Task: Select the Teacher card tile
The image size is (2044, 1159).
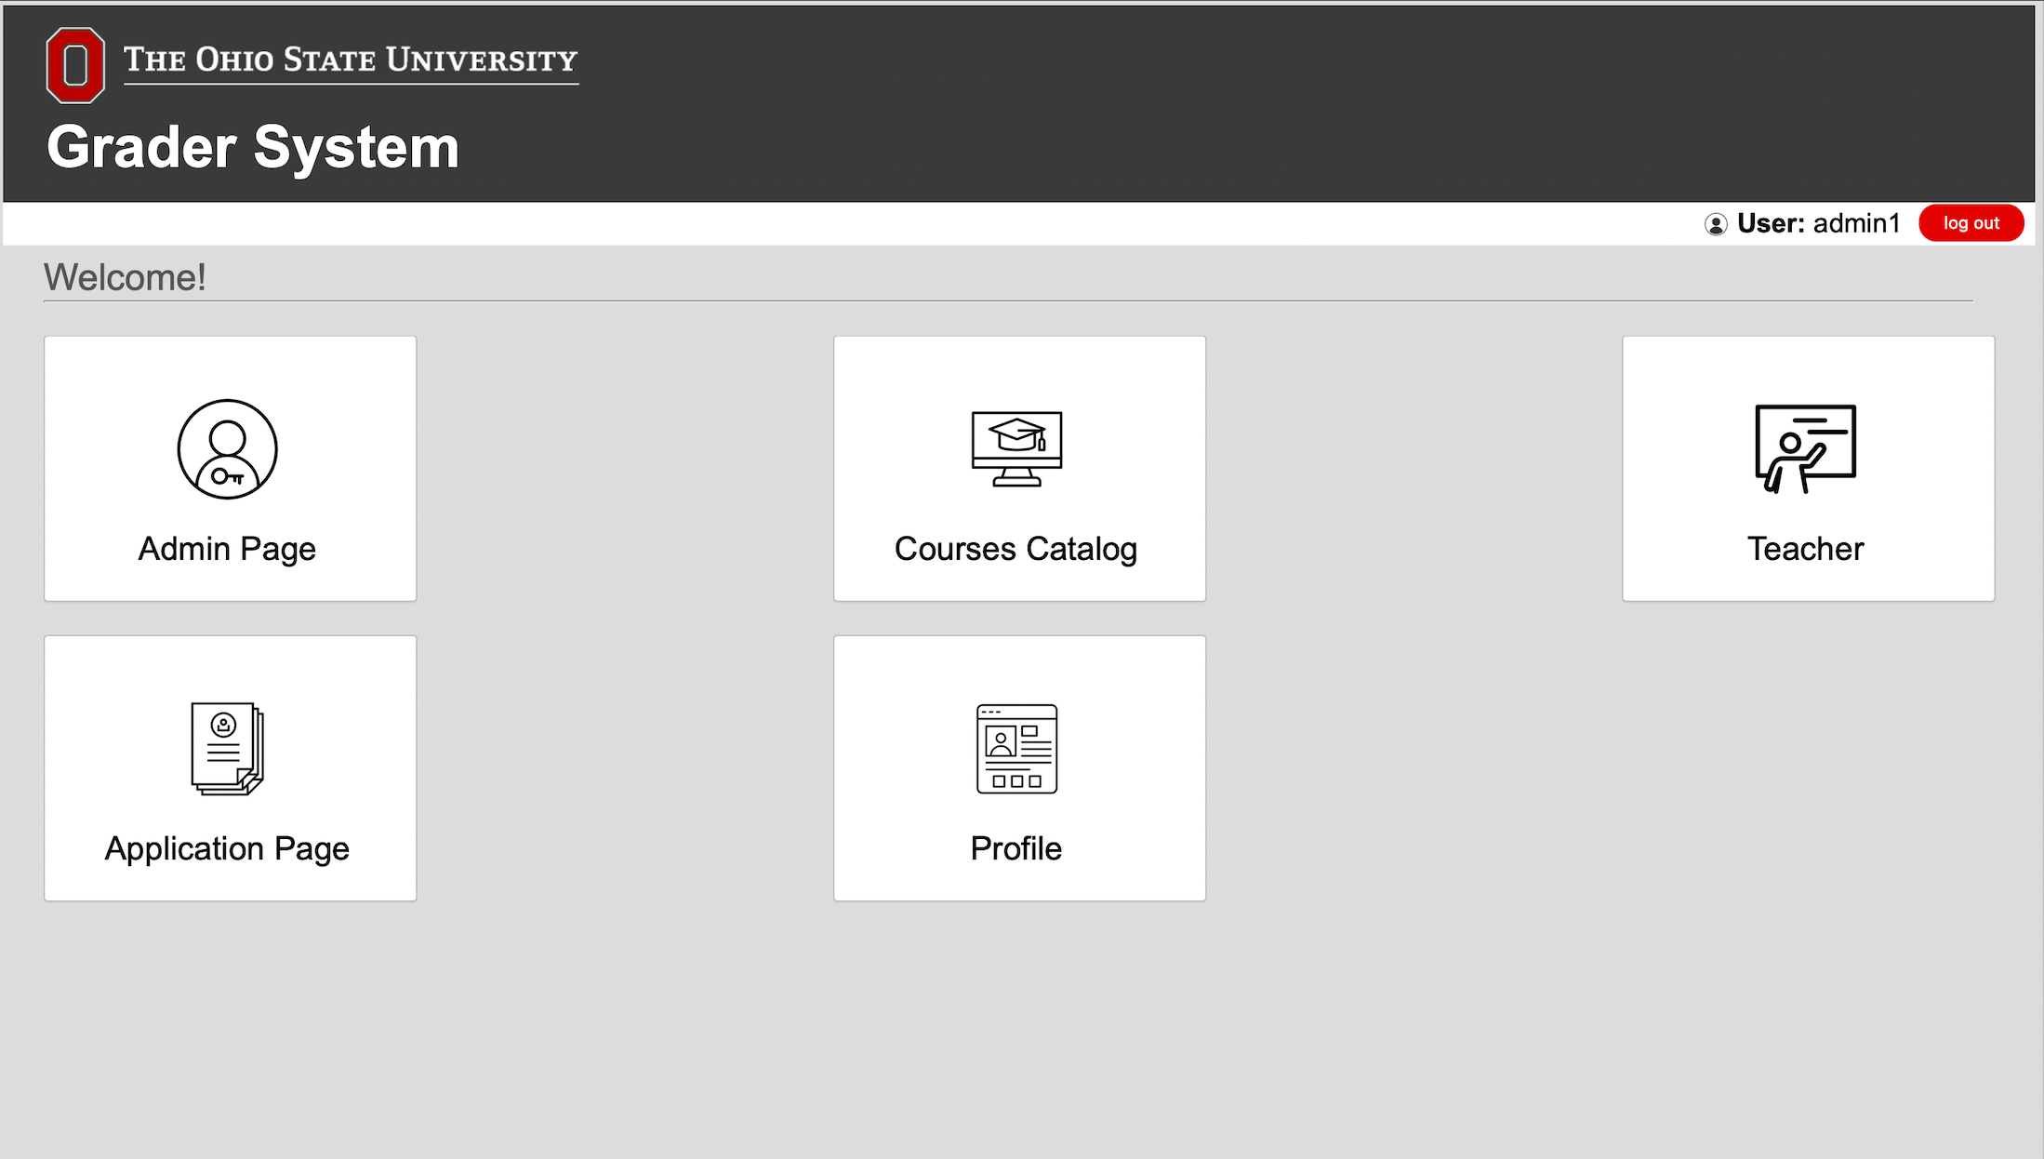Action: click(x=1809, y=469)
